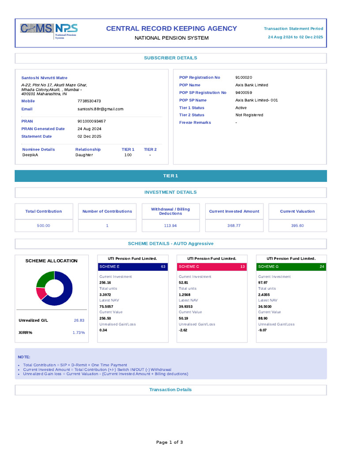Click Scheme E Total units 3.3972
The width and height of the screenshot is (339, 453).
[105, 295]
